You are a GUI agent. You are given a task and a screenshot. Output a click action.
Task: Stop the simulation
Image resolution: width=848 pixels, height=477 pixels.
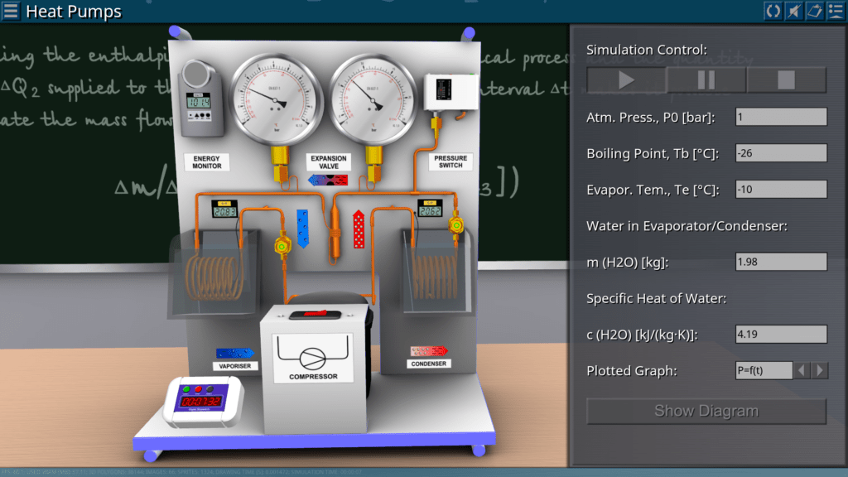point(786,79)
